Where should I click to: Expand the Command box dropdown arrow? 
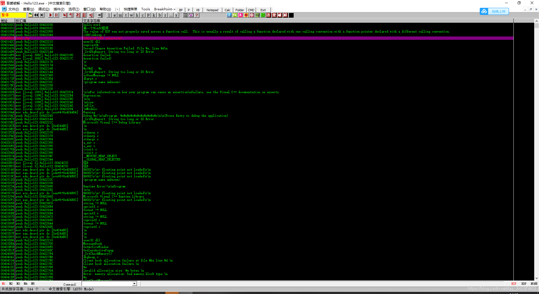[134, 284]
